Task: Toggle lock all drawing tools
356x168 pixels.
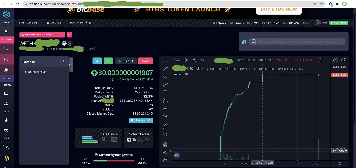Action: (x=165, y=160)
